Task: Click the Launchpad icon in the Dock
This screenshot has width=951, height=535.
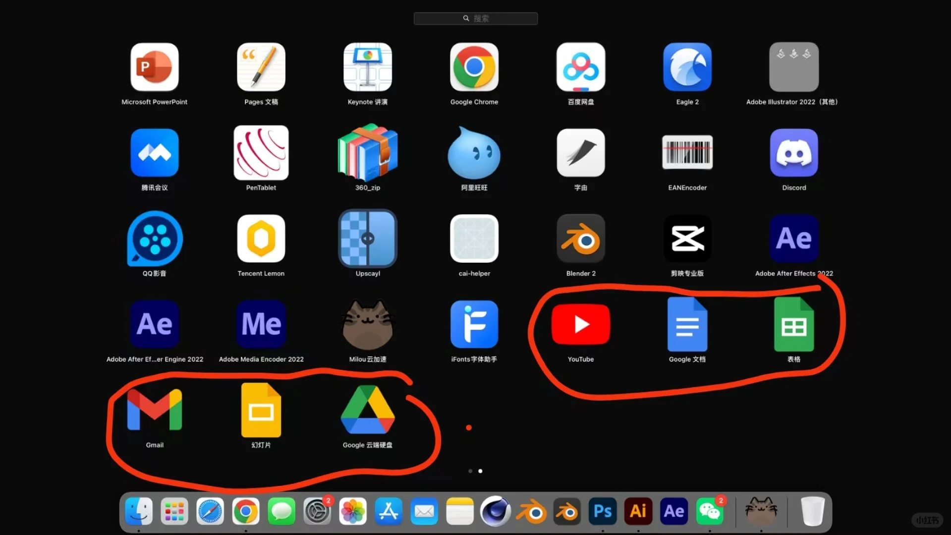Action: pyautogui.click(x=174, y=511)
